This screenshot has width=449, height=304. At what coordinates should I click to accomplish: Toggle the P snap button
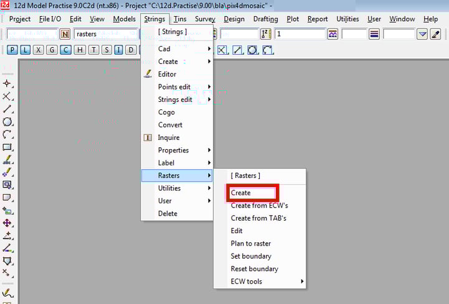(x=12, y=50)
